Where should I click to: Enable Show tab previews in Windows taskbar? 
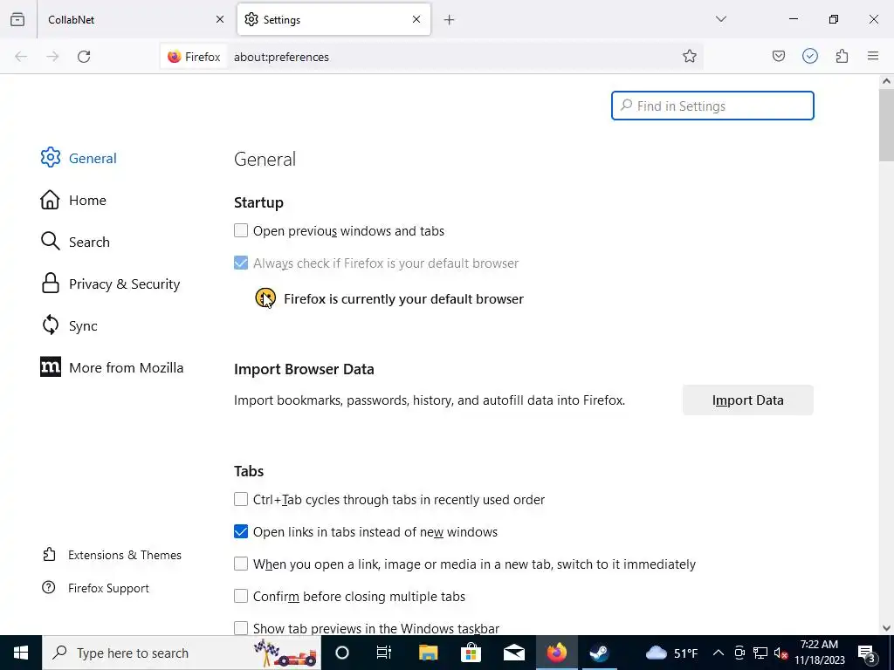coord(241,628)
